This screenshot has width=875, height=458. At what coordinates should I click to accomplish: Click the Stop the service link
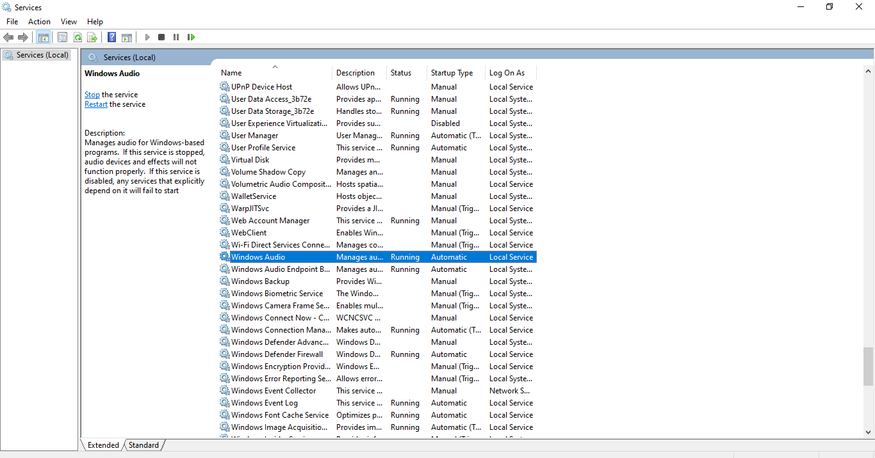pos(92,95)
